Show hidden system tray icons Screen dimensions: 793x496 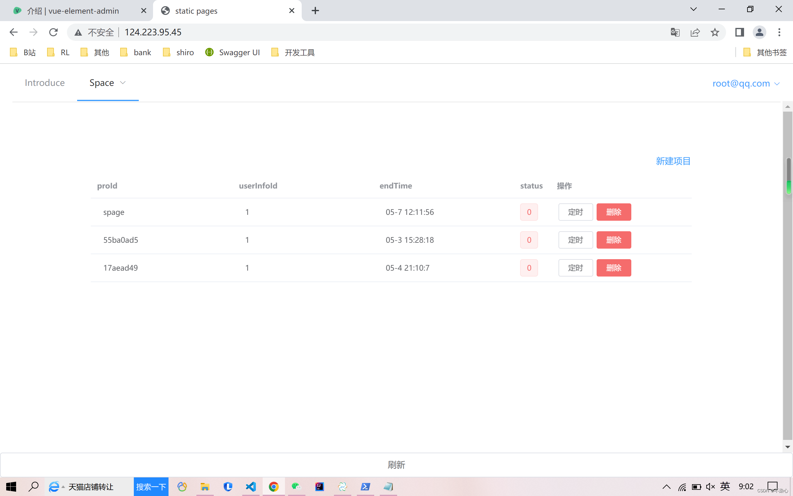pyautogui.click(x=666, y=486)
